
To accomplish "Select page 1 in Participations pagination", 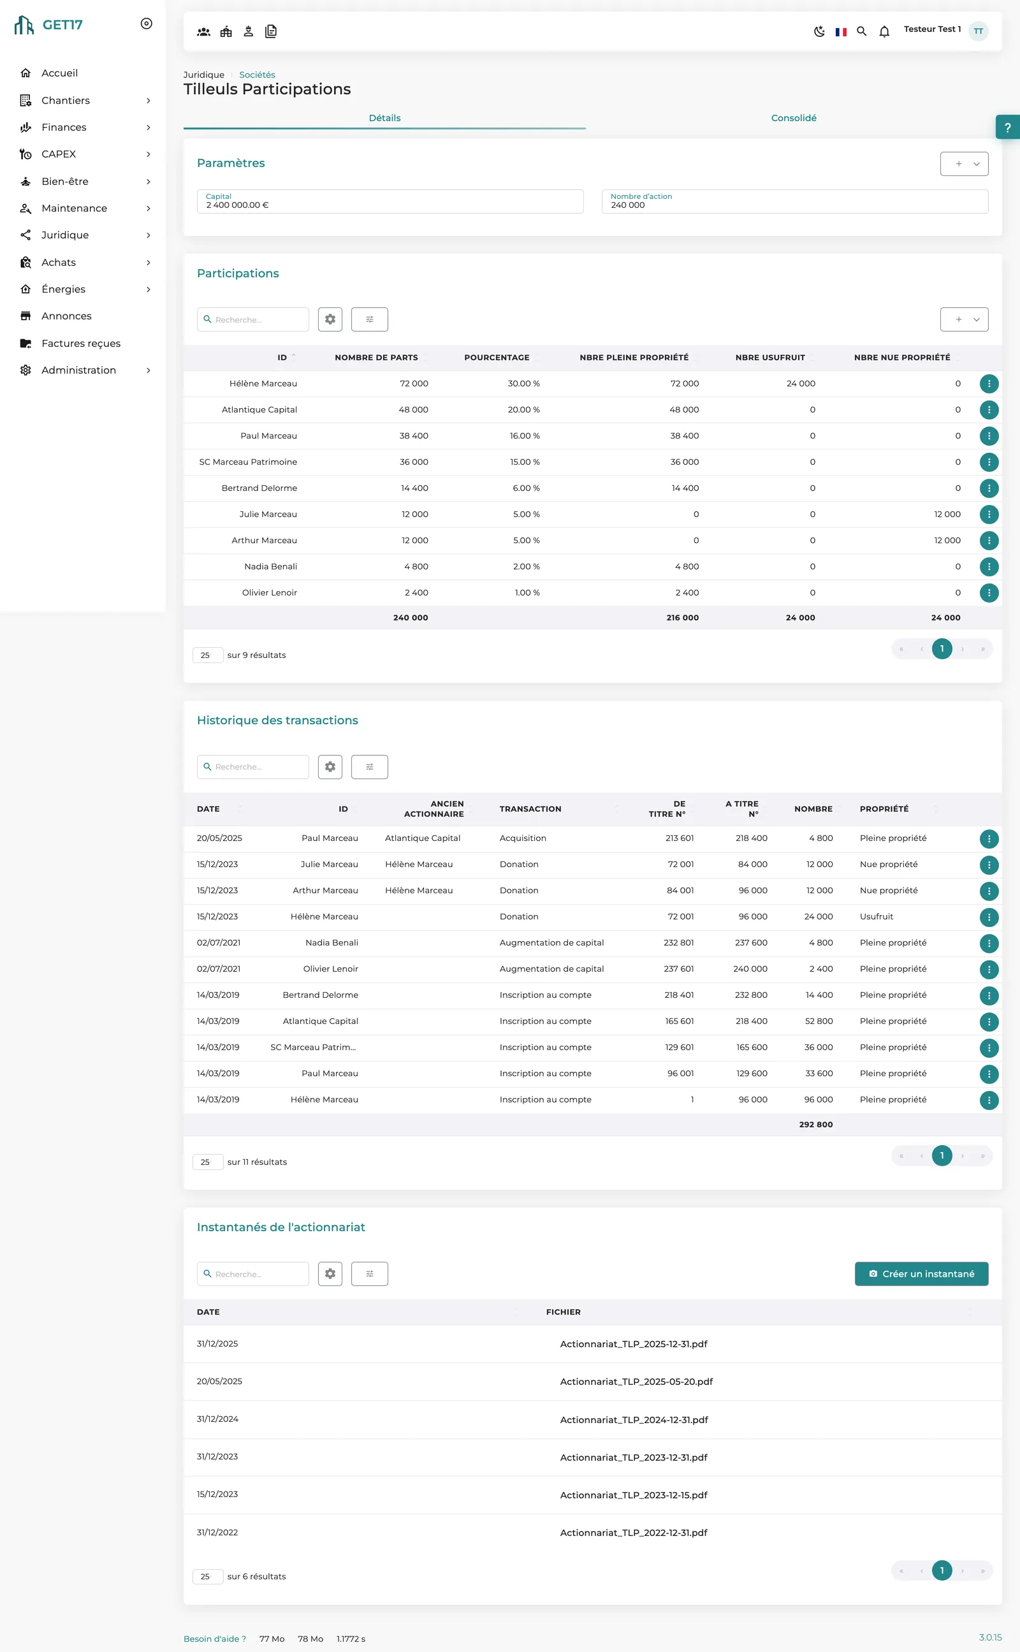I will click(942, 649).
